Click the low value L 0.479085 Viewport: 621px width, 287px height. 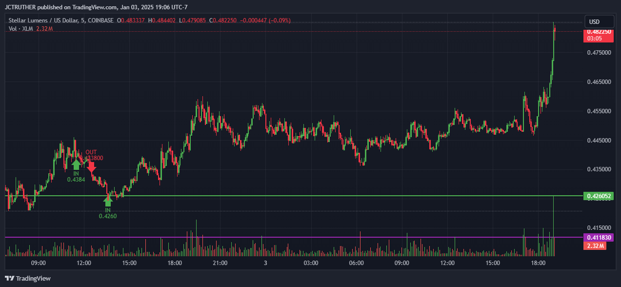click(193, 20)
